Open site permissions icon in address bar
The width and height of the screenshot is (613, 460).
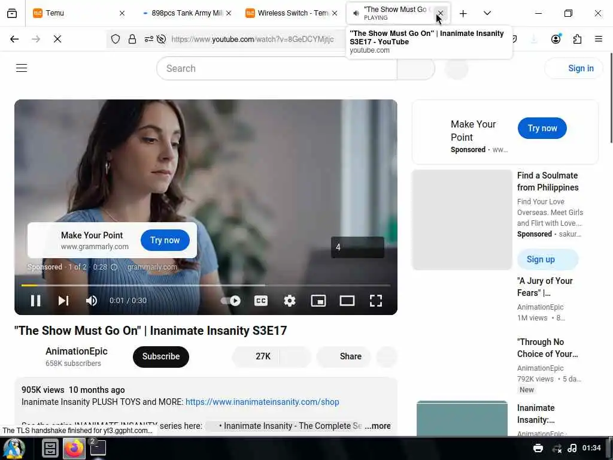(x=149, y=39)
